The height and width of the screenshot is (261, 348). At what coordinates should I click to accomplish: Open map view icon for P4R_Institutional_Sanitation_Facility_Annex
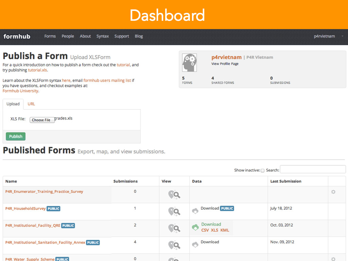coord(174,245)
